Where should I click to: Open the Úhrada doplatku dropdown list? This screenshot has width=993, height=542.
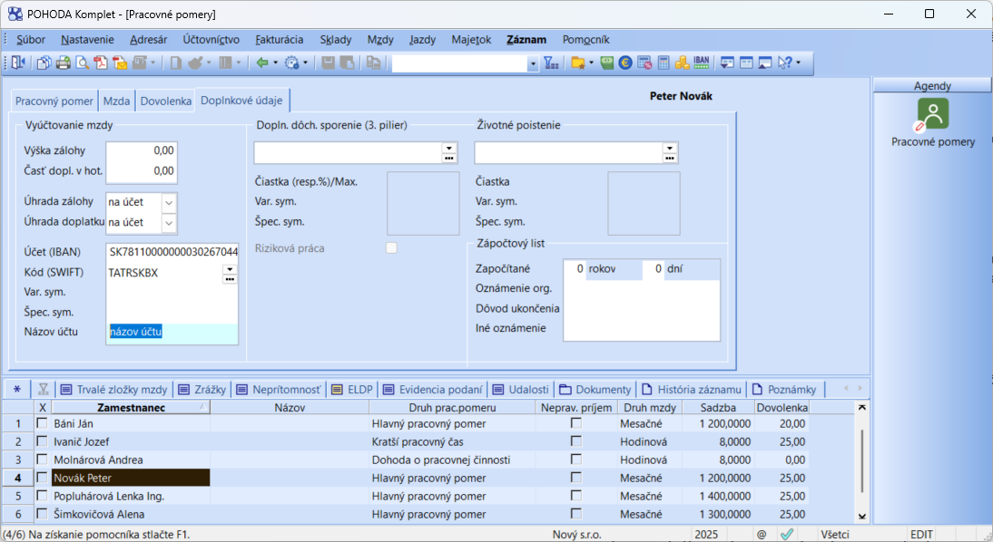pos(169,222)
